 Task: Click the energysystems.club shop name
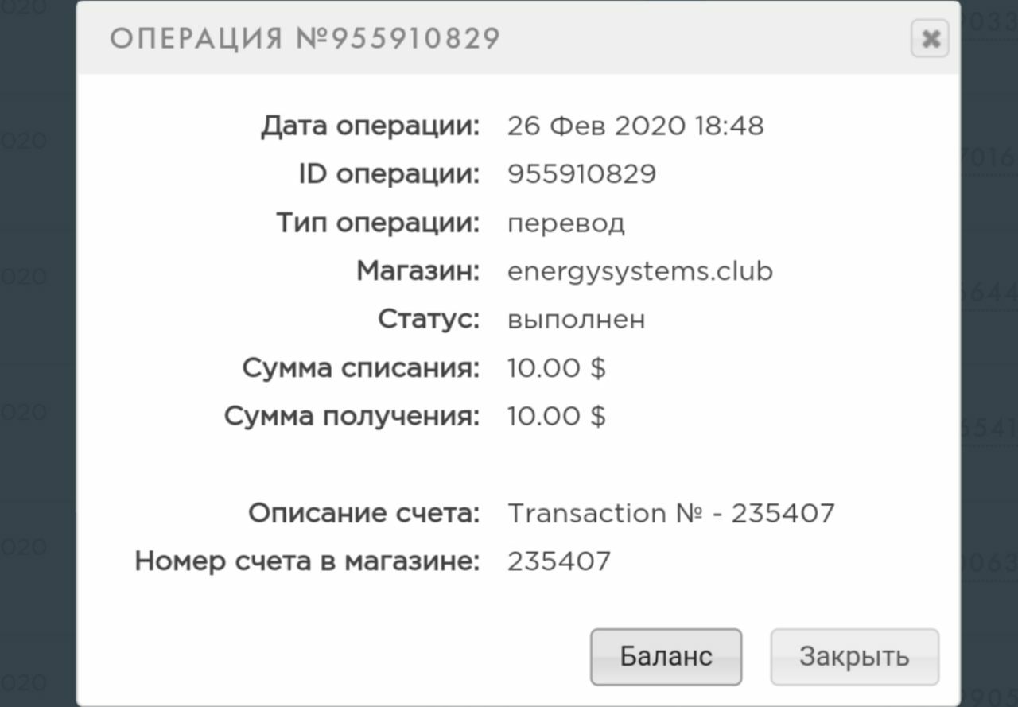[639, 272]
